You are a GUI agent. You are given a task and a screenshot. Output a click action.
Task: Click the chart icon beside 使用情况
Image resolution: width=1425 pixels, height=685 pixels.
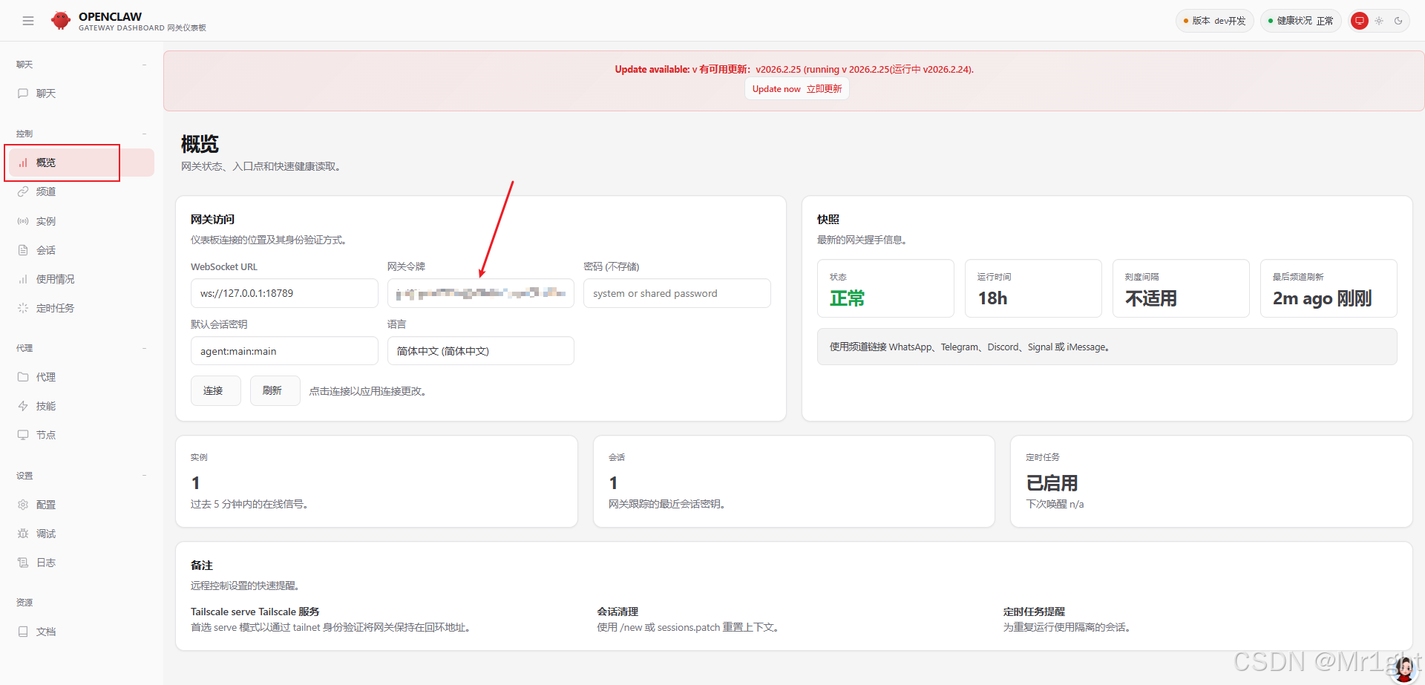point(23,279)
